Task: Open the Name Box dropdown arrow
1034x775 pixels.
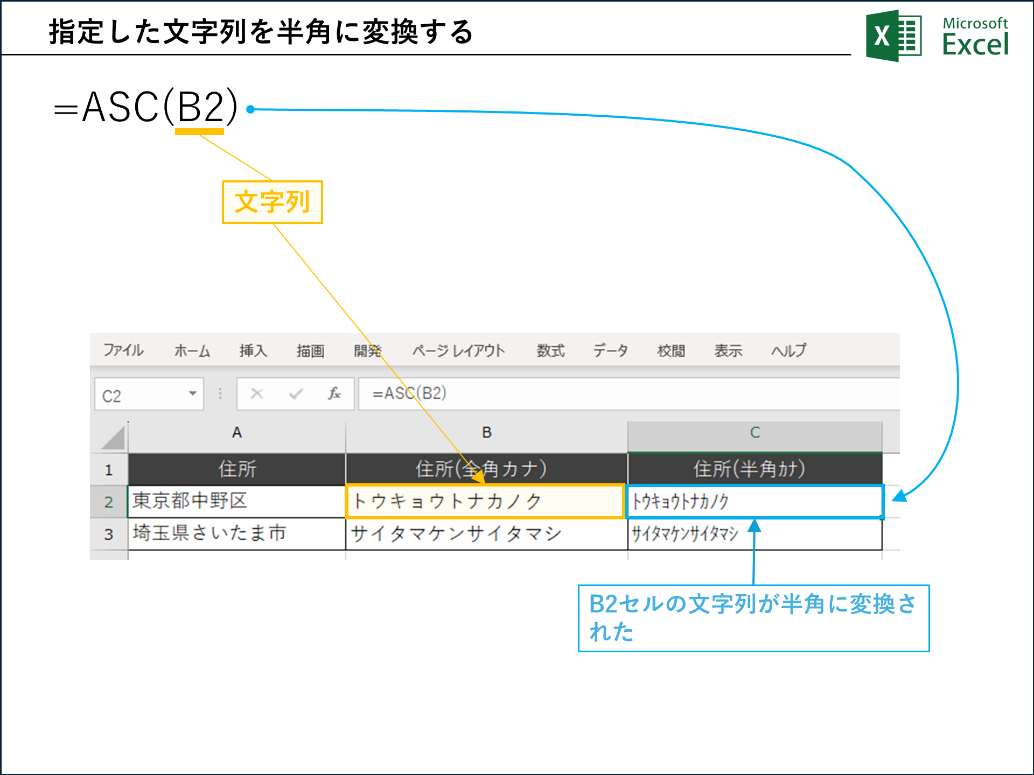Action: [x=193, y=394]
